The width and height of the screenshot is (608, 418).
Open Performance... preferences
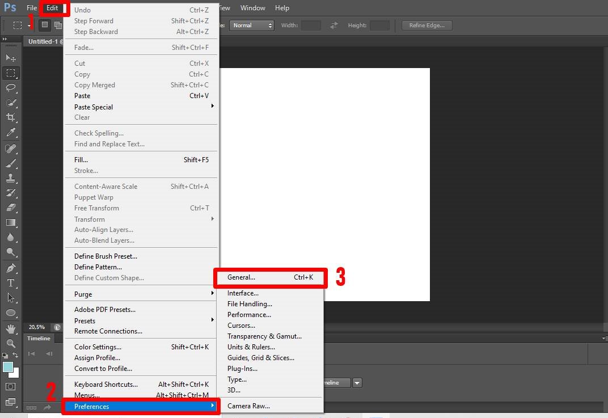[x=270, y=315]
